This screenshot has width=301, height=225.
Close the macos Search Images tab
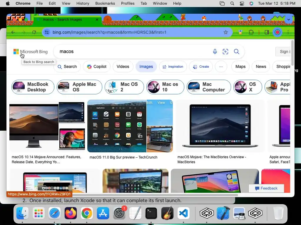pyautogui.click(x=97, y=20)
